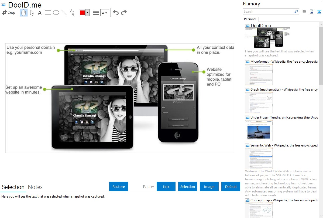The height and width of the screenshot is (218, 323).
Task: Click the camera capture snapshot icon
Action: [304, 11]
